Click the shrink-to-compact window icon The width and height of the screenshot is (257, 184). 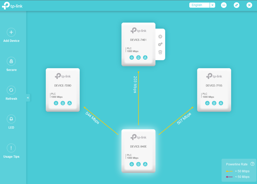point(236,5)
